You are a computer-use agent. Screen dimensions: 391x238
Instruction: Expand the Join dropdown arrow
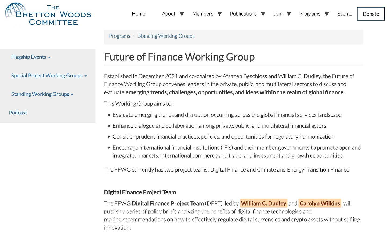289,14
